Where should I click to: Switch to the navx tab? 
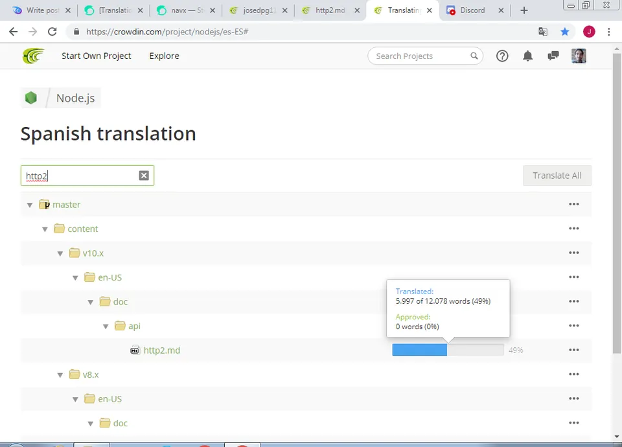point(187,10)
